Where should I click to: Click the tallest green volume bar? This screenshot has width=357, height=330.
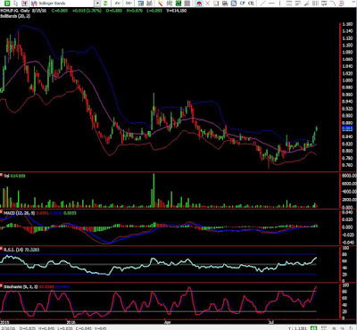154,190
